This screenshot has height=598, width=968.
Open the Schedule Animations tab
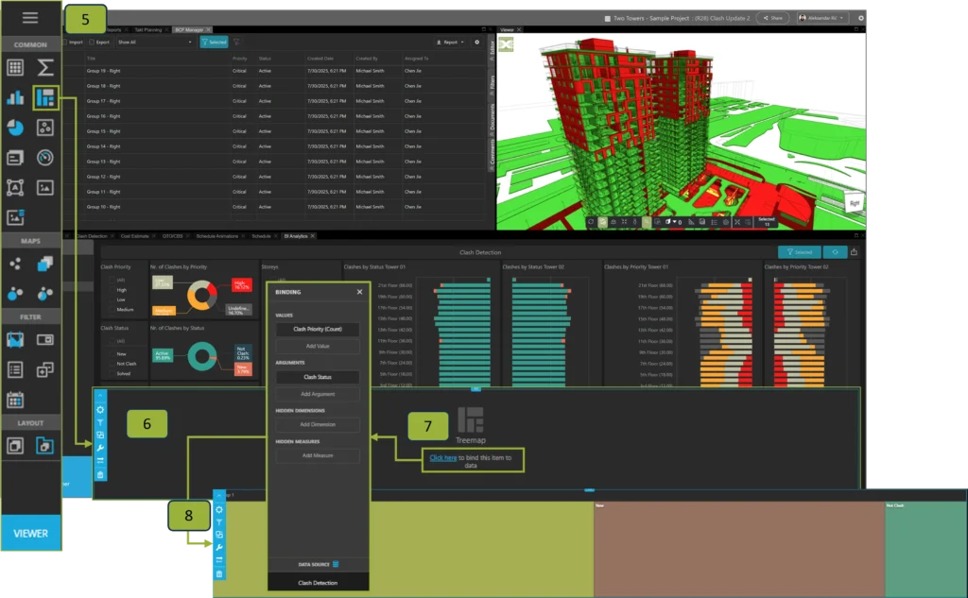[x=216, y=236]
